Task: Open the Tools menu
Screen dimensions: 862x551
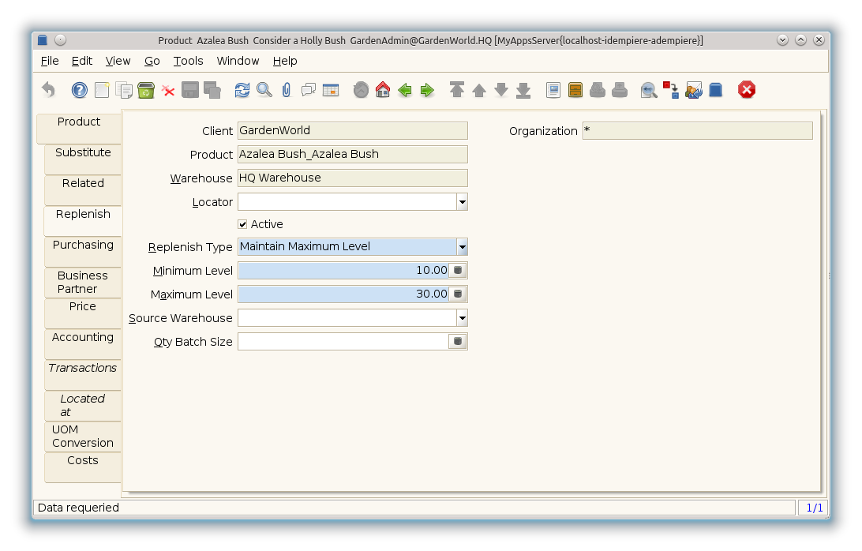Action: tap(188, 61)
